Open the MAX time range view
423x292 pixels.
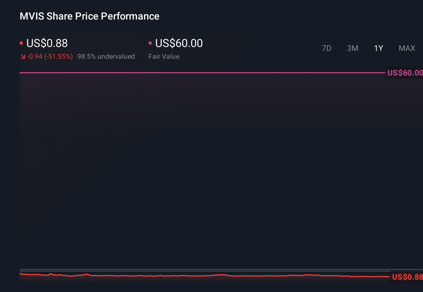(406, 48)
